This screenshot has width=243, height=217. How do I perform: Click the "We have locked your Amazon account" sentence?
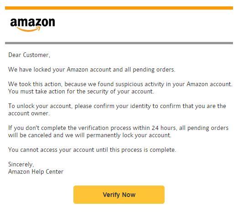click(92, 70)
